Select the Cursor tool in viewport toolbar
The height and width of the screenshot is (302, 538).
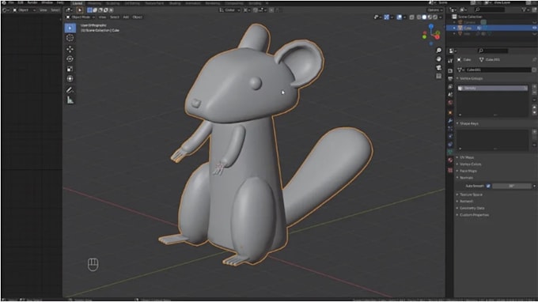70,38
